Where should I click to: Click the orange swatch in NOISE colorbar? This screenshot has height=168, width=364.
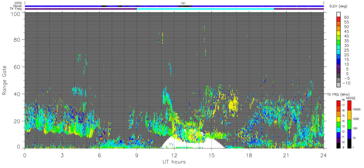point(349,115)
